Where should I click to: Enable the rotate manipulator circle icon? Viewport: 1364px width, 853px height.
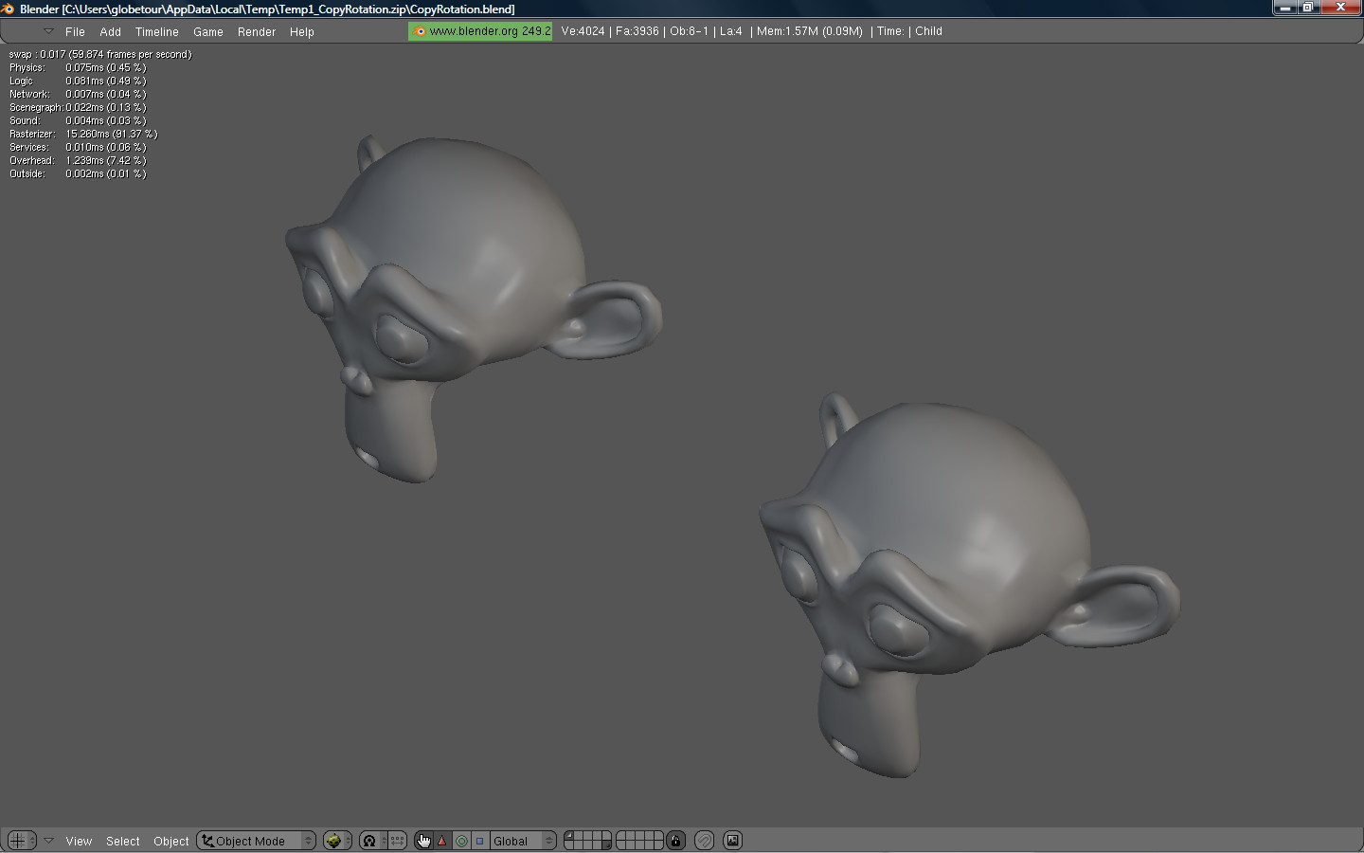tap(461, 841)
